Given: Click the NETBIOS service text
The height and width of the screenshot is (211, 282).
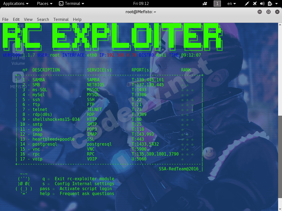Looking at the screenshot, I should click(x=96, y=85).
